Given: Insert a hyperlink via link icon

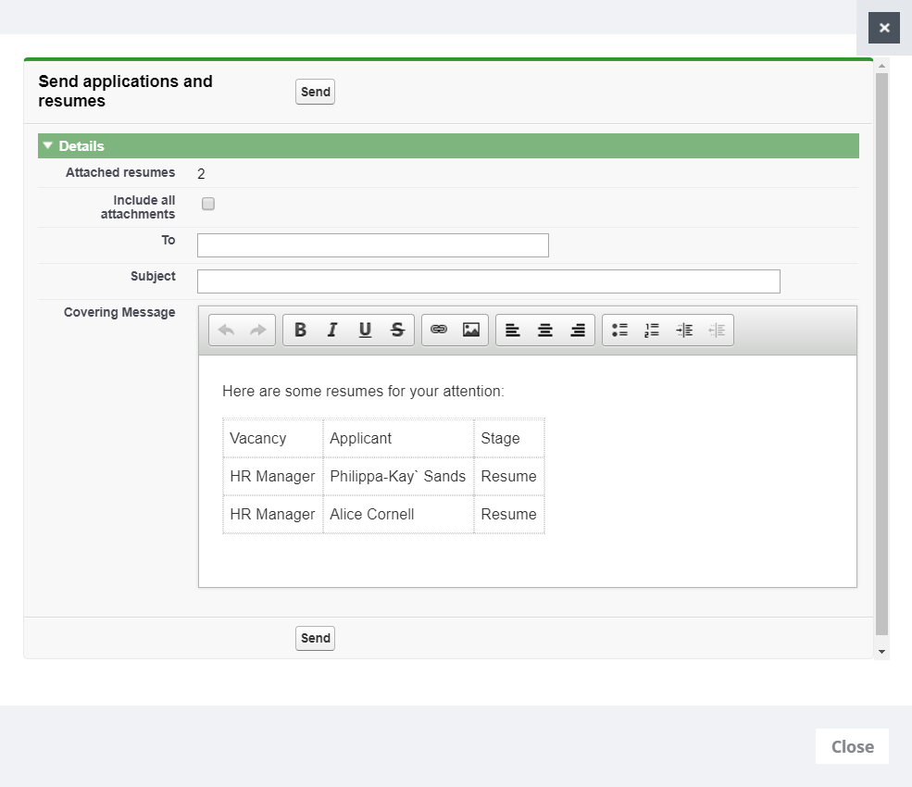Looking at the screenshot, I should [x=439, y=331].
